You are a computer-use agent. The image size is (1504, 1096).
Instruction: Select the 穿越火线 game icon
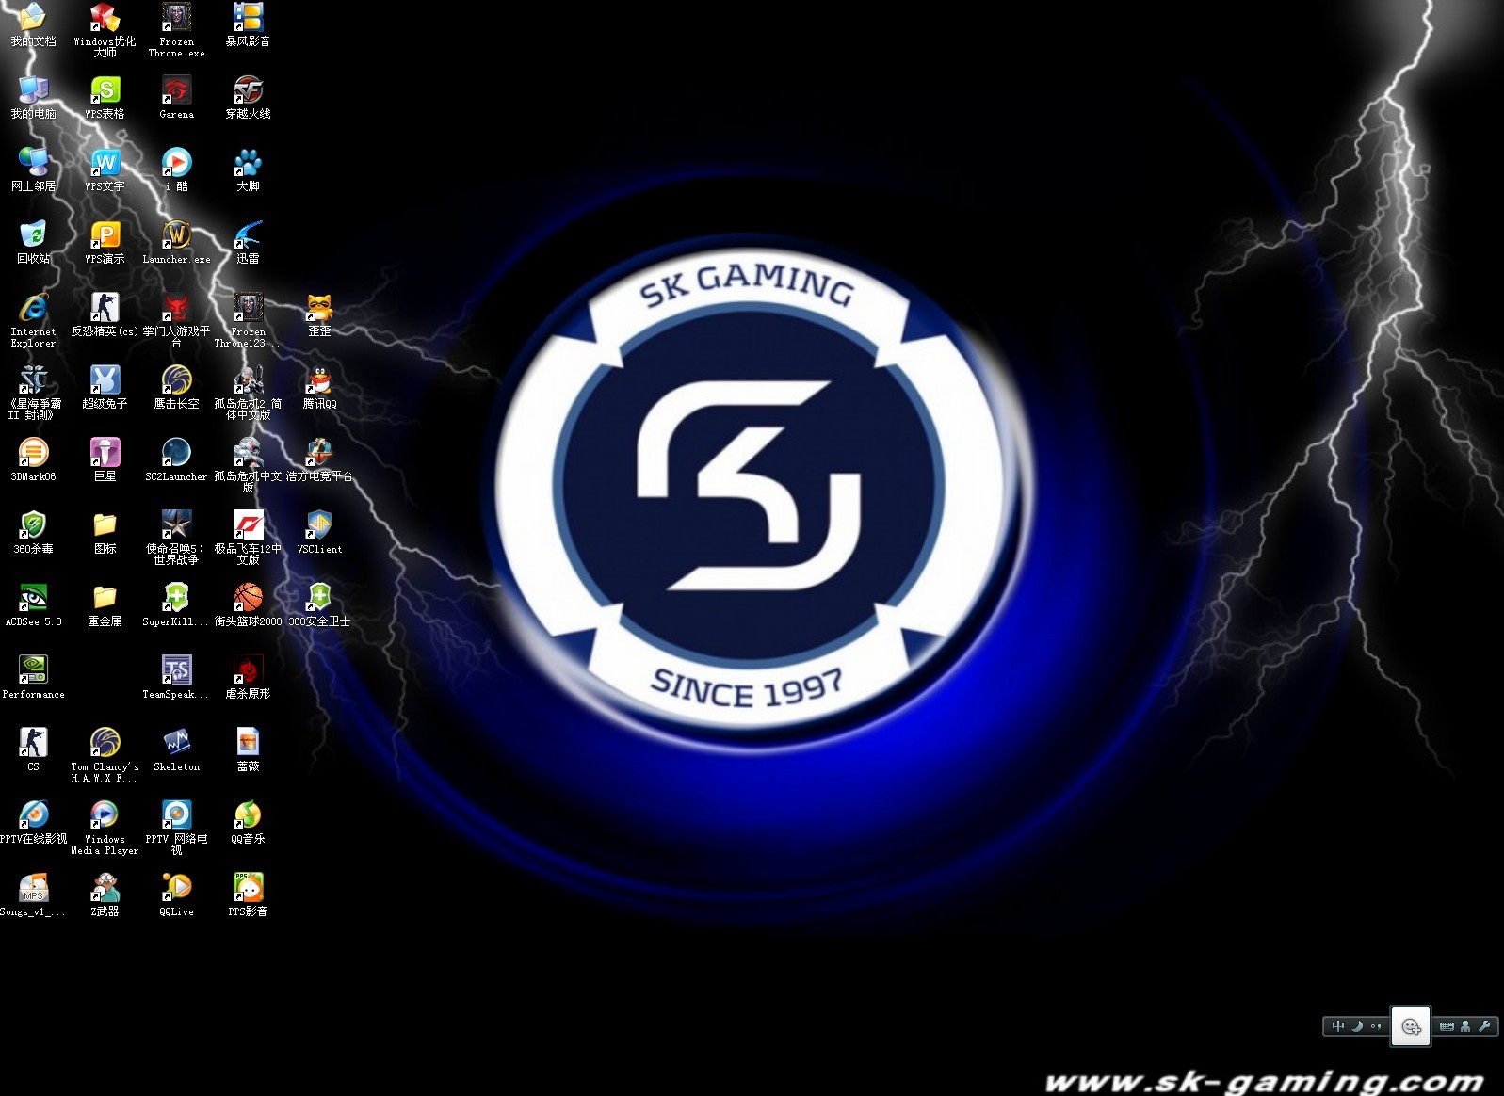[248, 90]
